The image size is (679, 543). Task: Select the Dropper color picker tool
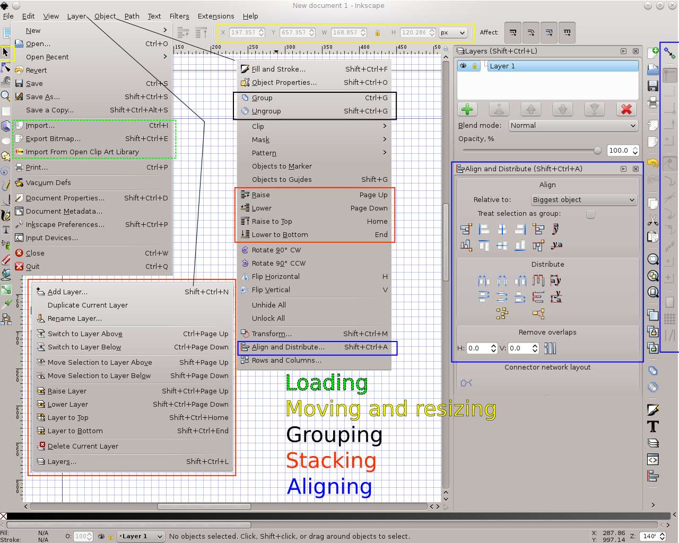pyautogui.click(x=6, y=304)
